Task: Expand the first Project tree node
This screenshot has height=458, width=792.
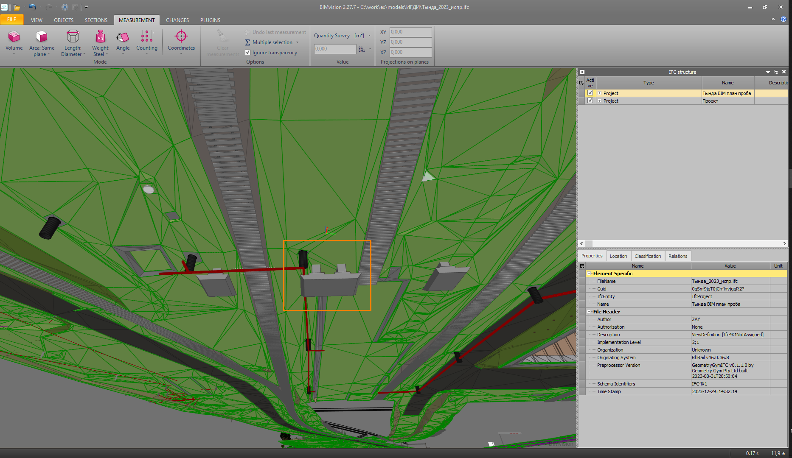Action: click(599, 93)
